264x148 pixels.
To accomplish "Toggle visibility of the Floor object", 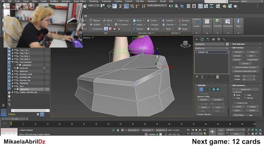I will (15, 86).
